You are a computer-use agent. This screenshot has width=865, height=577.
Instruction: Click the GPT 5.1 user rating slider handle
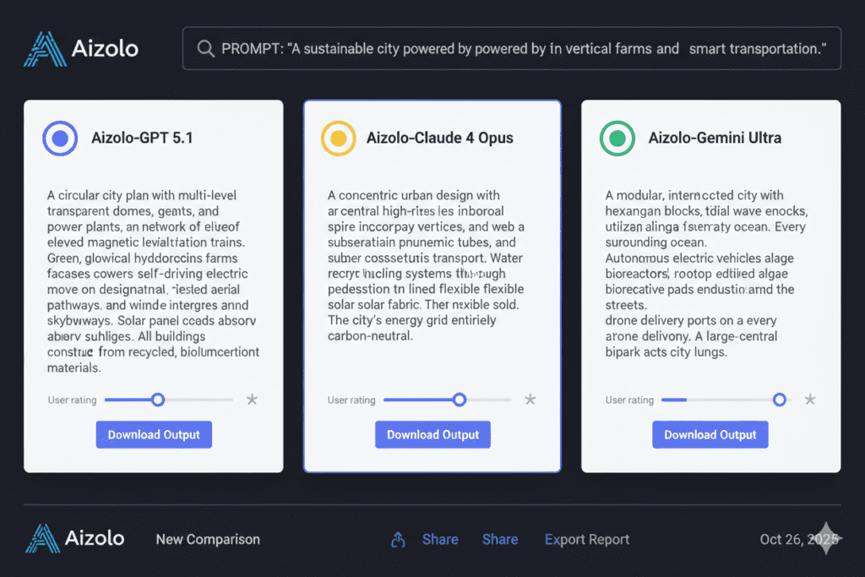tap(158, 400)
